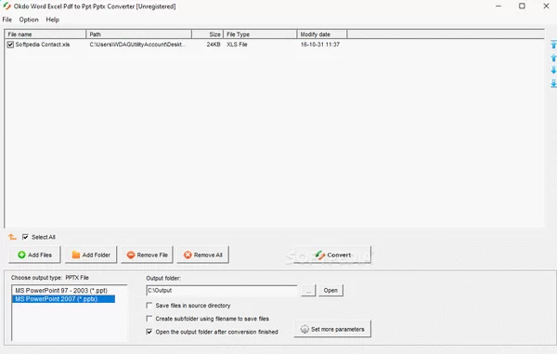The image size is (557, 354).
Task: Open the Option menu
Action: (29, 20)
